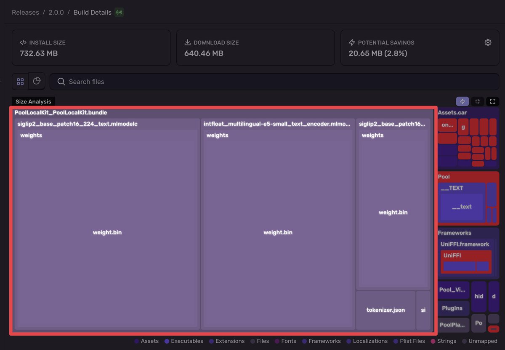Click the green live broadcast icon
Viewport: 505px width, 350px height.
click(x=119, y=12)
